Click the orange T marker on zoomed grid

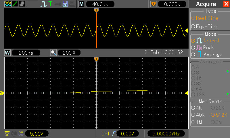96,59
